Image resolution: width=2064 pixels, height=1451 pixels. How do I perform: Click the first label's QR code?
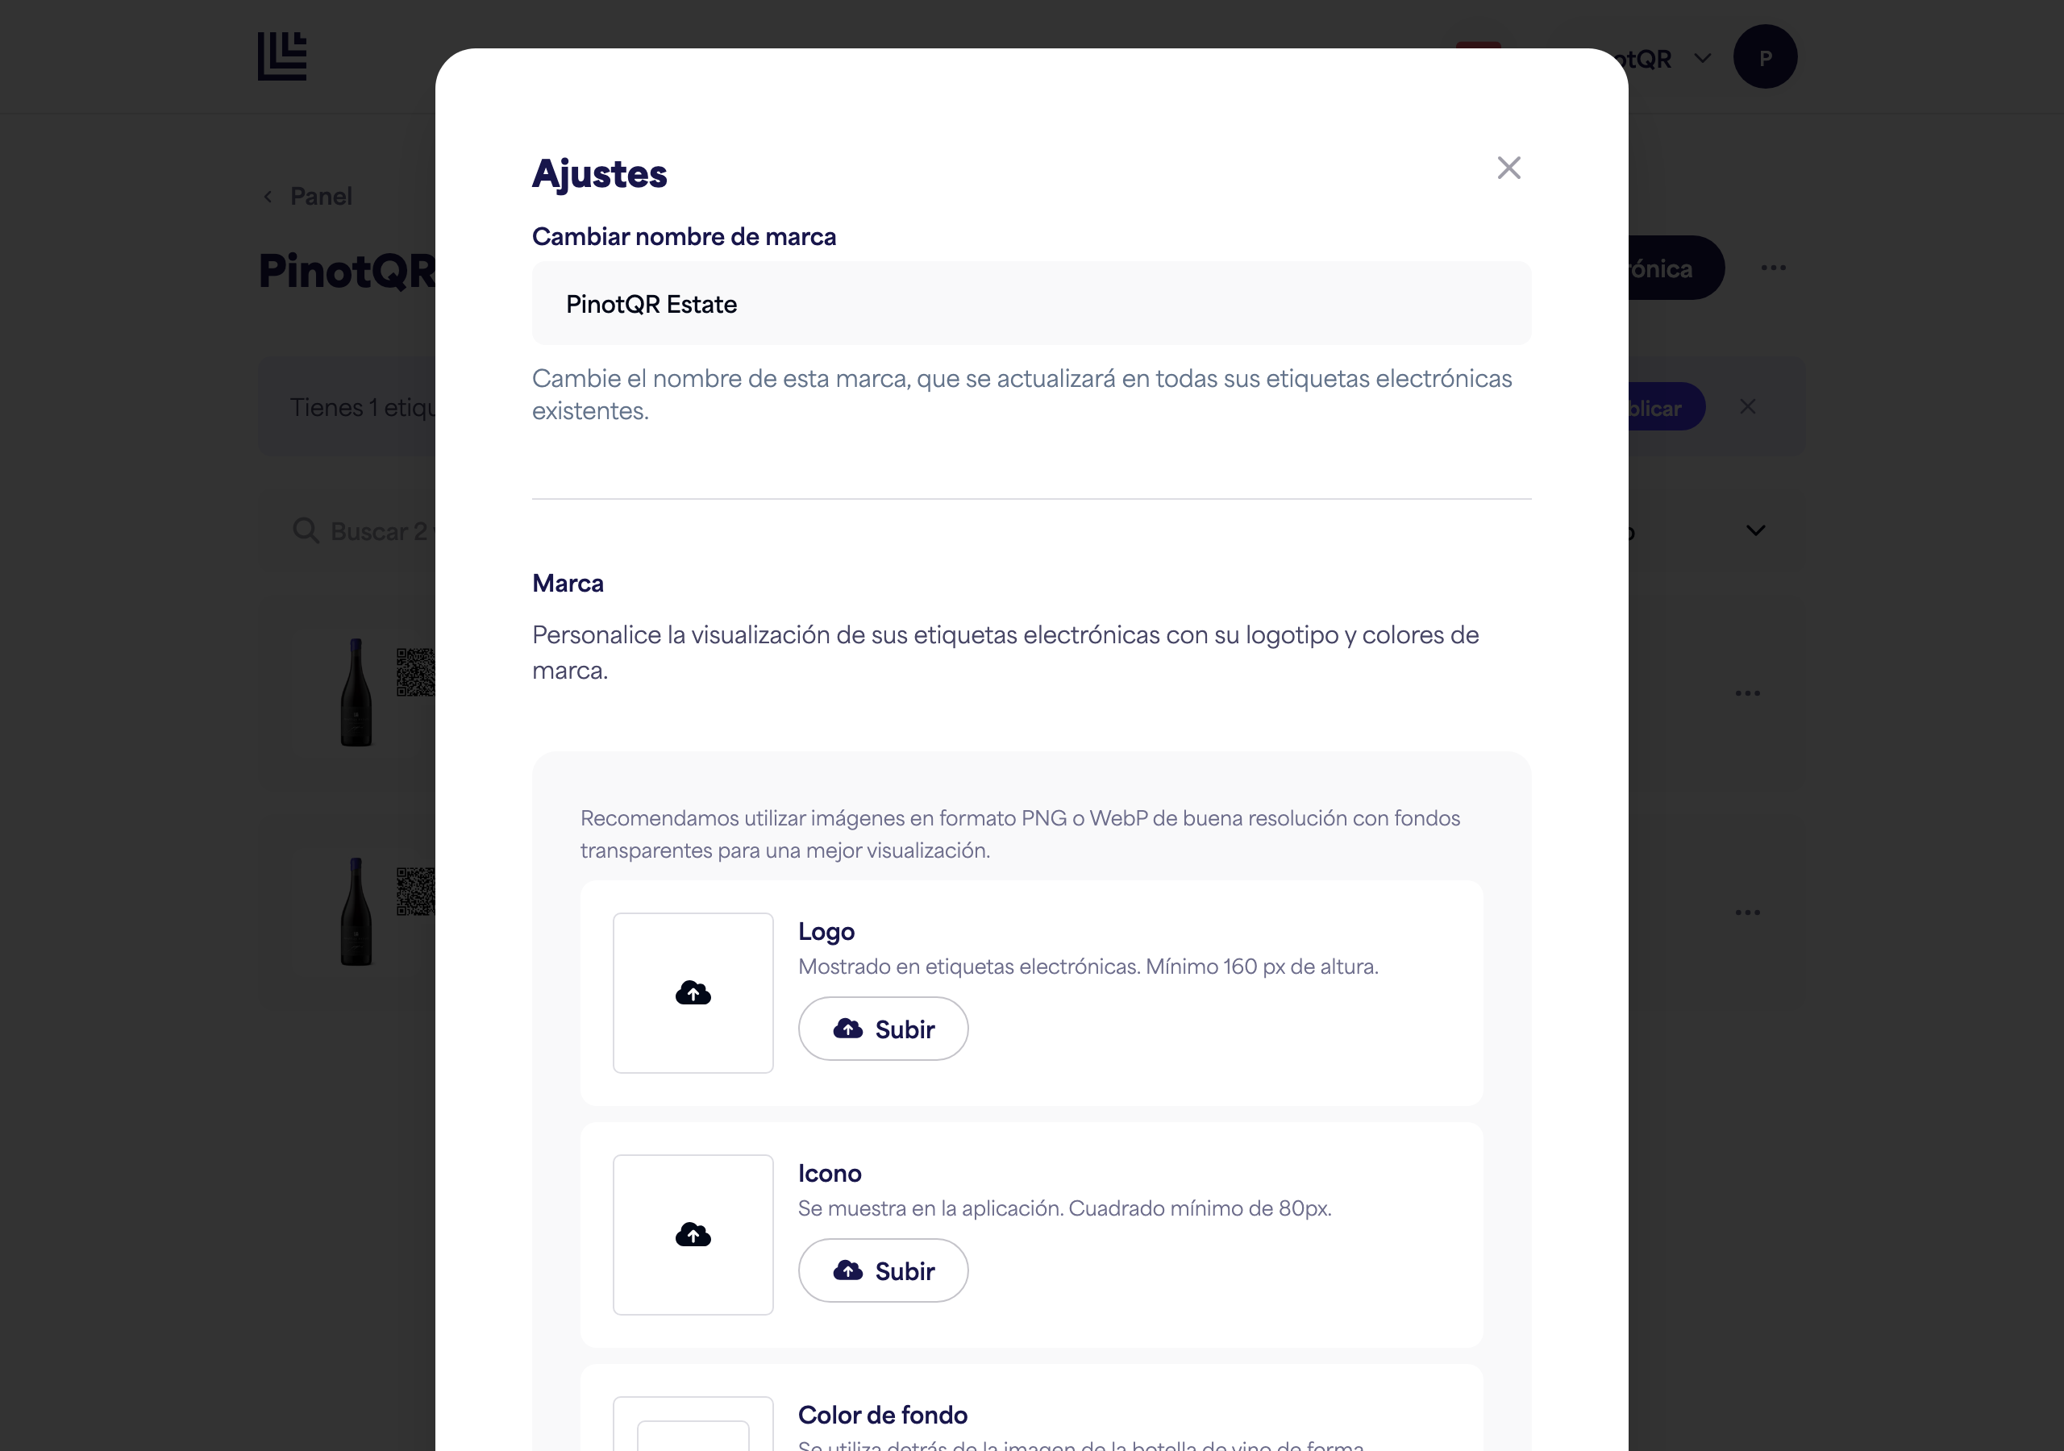415,671
